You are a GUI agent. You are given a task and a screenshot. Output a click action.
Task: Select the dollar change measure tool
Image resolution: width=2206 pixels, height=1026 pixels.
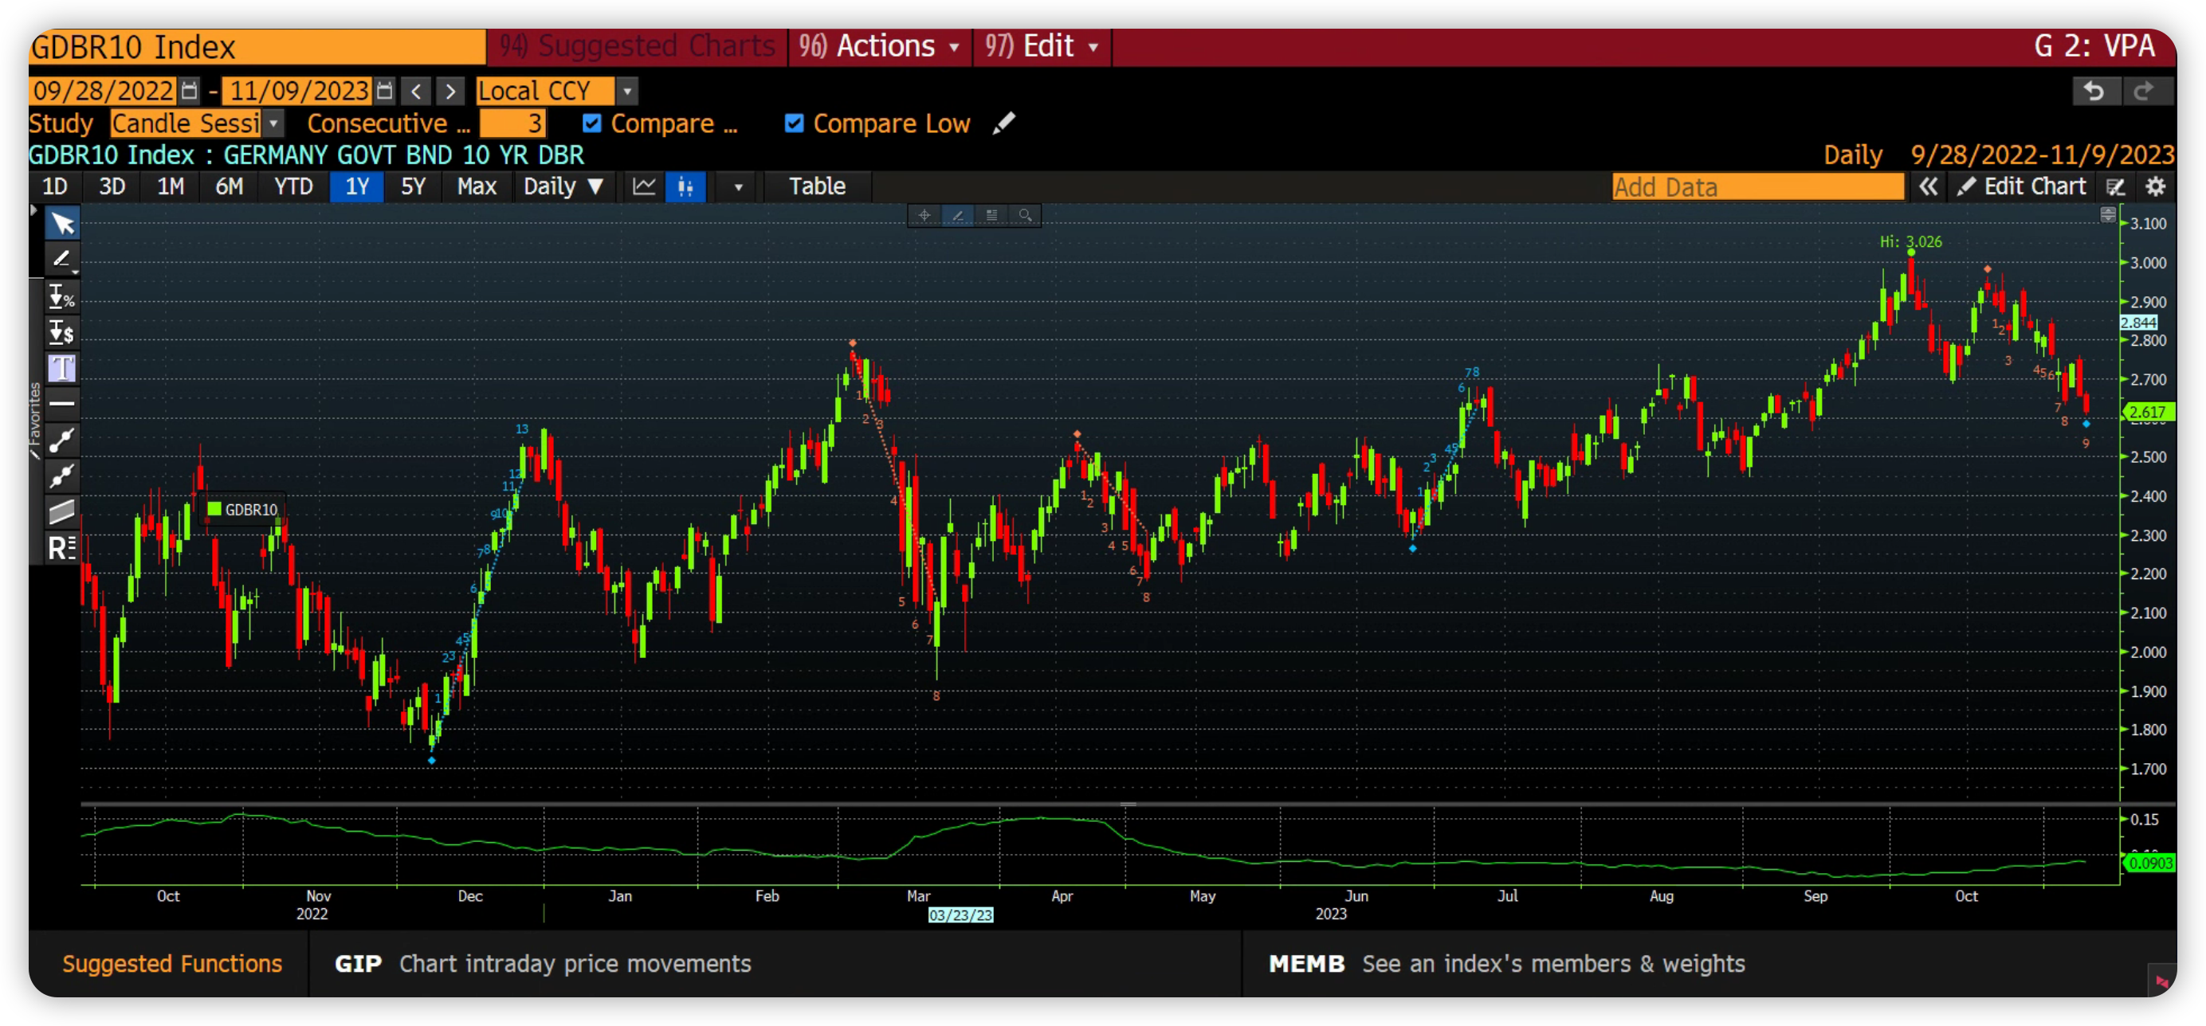click(x=61, y=332)
